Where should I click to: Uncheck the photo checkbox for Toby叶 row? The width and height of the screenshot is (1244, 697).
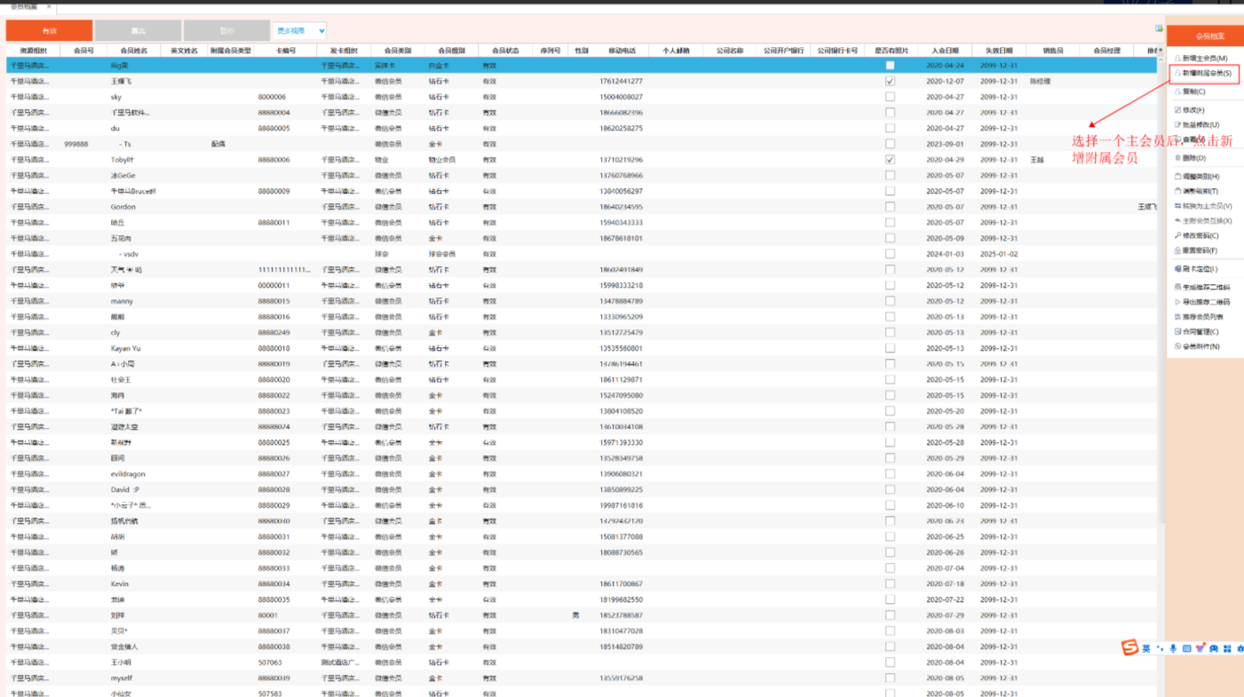click(890, 160)
